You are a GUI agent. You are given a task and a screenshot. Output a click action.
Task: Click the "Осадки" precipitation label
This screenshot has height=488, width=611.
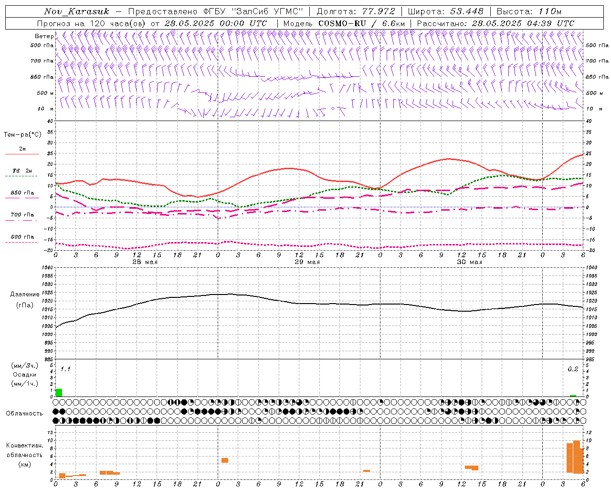pyautogui.click(x=25, y=375)
